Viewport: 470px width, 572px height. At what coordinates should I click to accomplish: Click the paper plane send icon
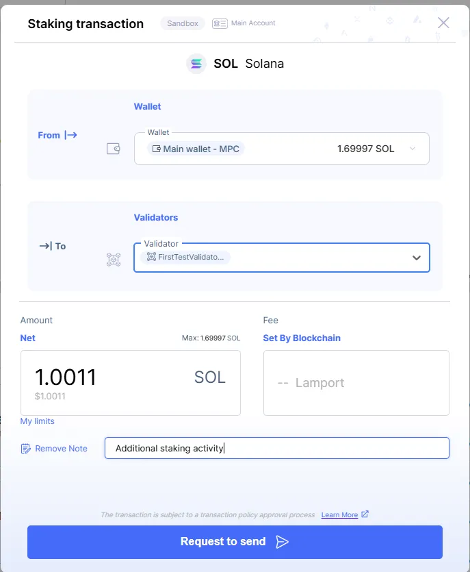[x=282, y=542]
